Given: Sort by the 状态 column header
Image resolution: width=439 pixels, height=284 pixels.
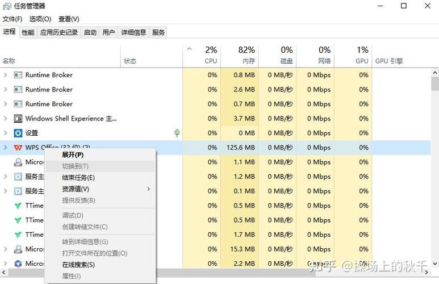Looking at the screenshot, I should [152, 56].
